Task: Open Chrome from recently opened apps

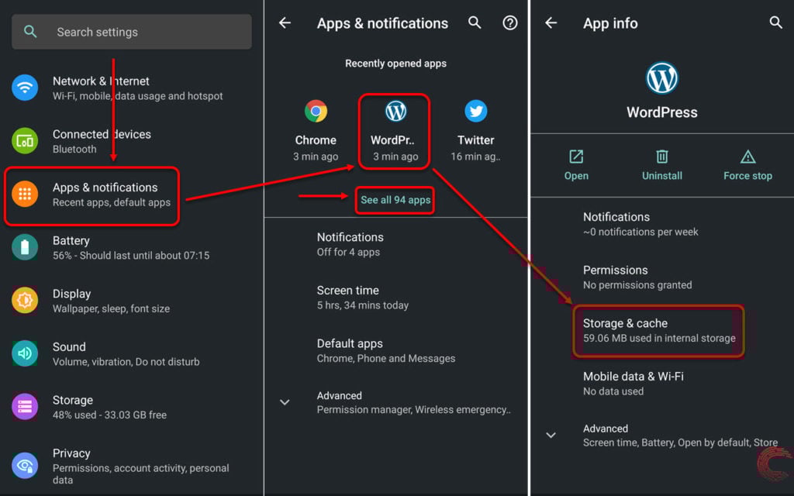Action: (316, 131)
